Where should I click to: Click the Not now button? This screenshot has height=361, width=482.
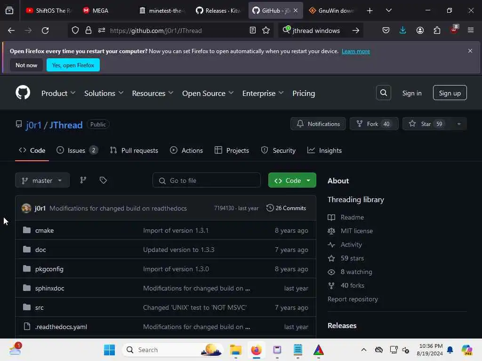coord(26,65)
